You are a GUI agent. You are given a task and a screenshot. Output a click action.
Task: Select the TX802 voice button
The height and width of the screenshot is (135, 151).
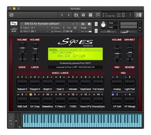(73, 100)
